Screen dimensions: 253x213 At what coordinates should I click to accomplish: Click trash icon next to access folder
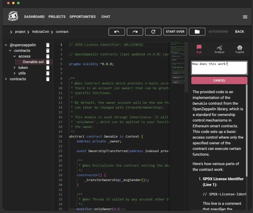coord(48,56)
